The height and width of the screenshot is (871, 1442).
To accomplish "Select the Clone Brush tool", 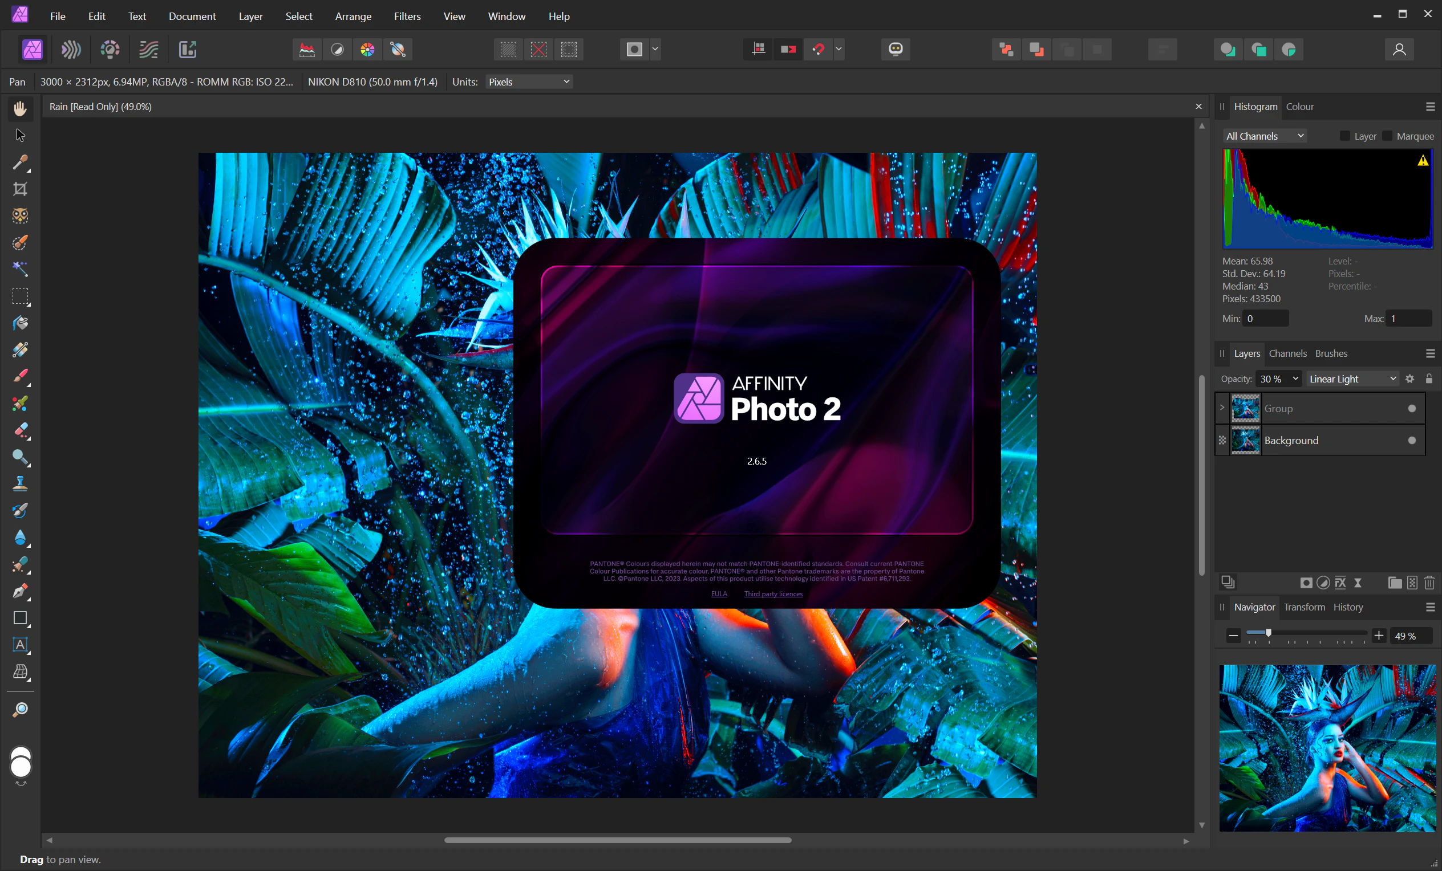I will (20, 484).
